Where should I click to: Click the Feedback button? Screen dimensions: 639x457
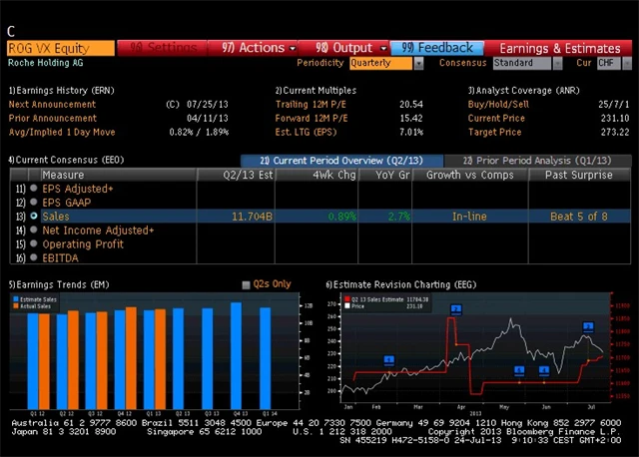pyautogui.click(x=437, y=47)
